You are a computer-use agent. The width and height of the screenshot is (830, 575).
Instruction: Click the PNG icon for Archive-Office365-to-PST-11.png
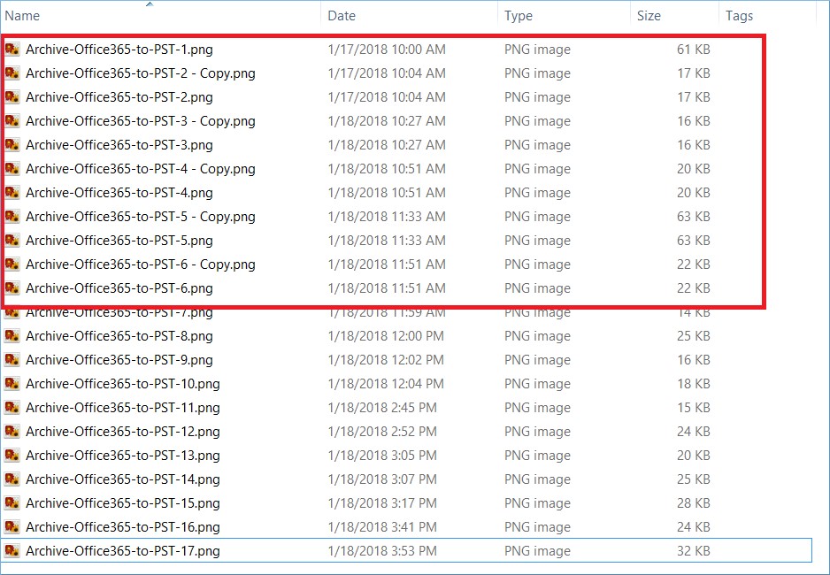13,407
